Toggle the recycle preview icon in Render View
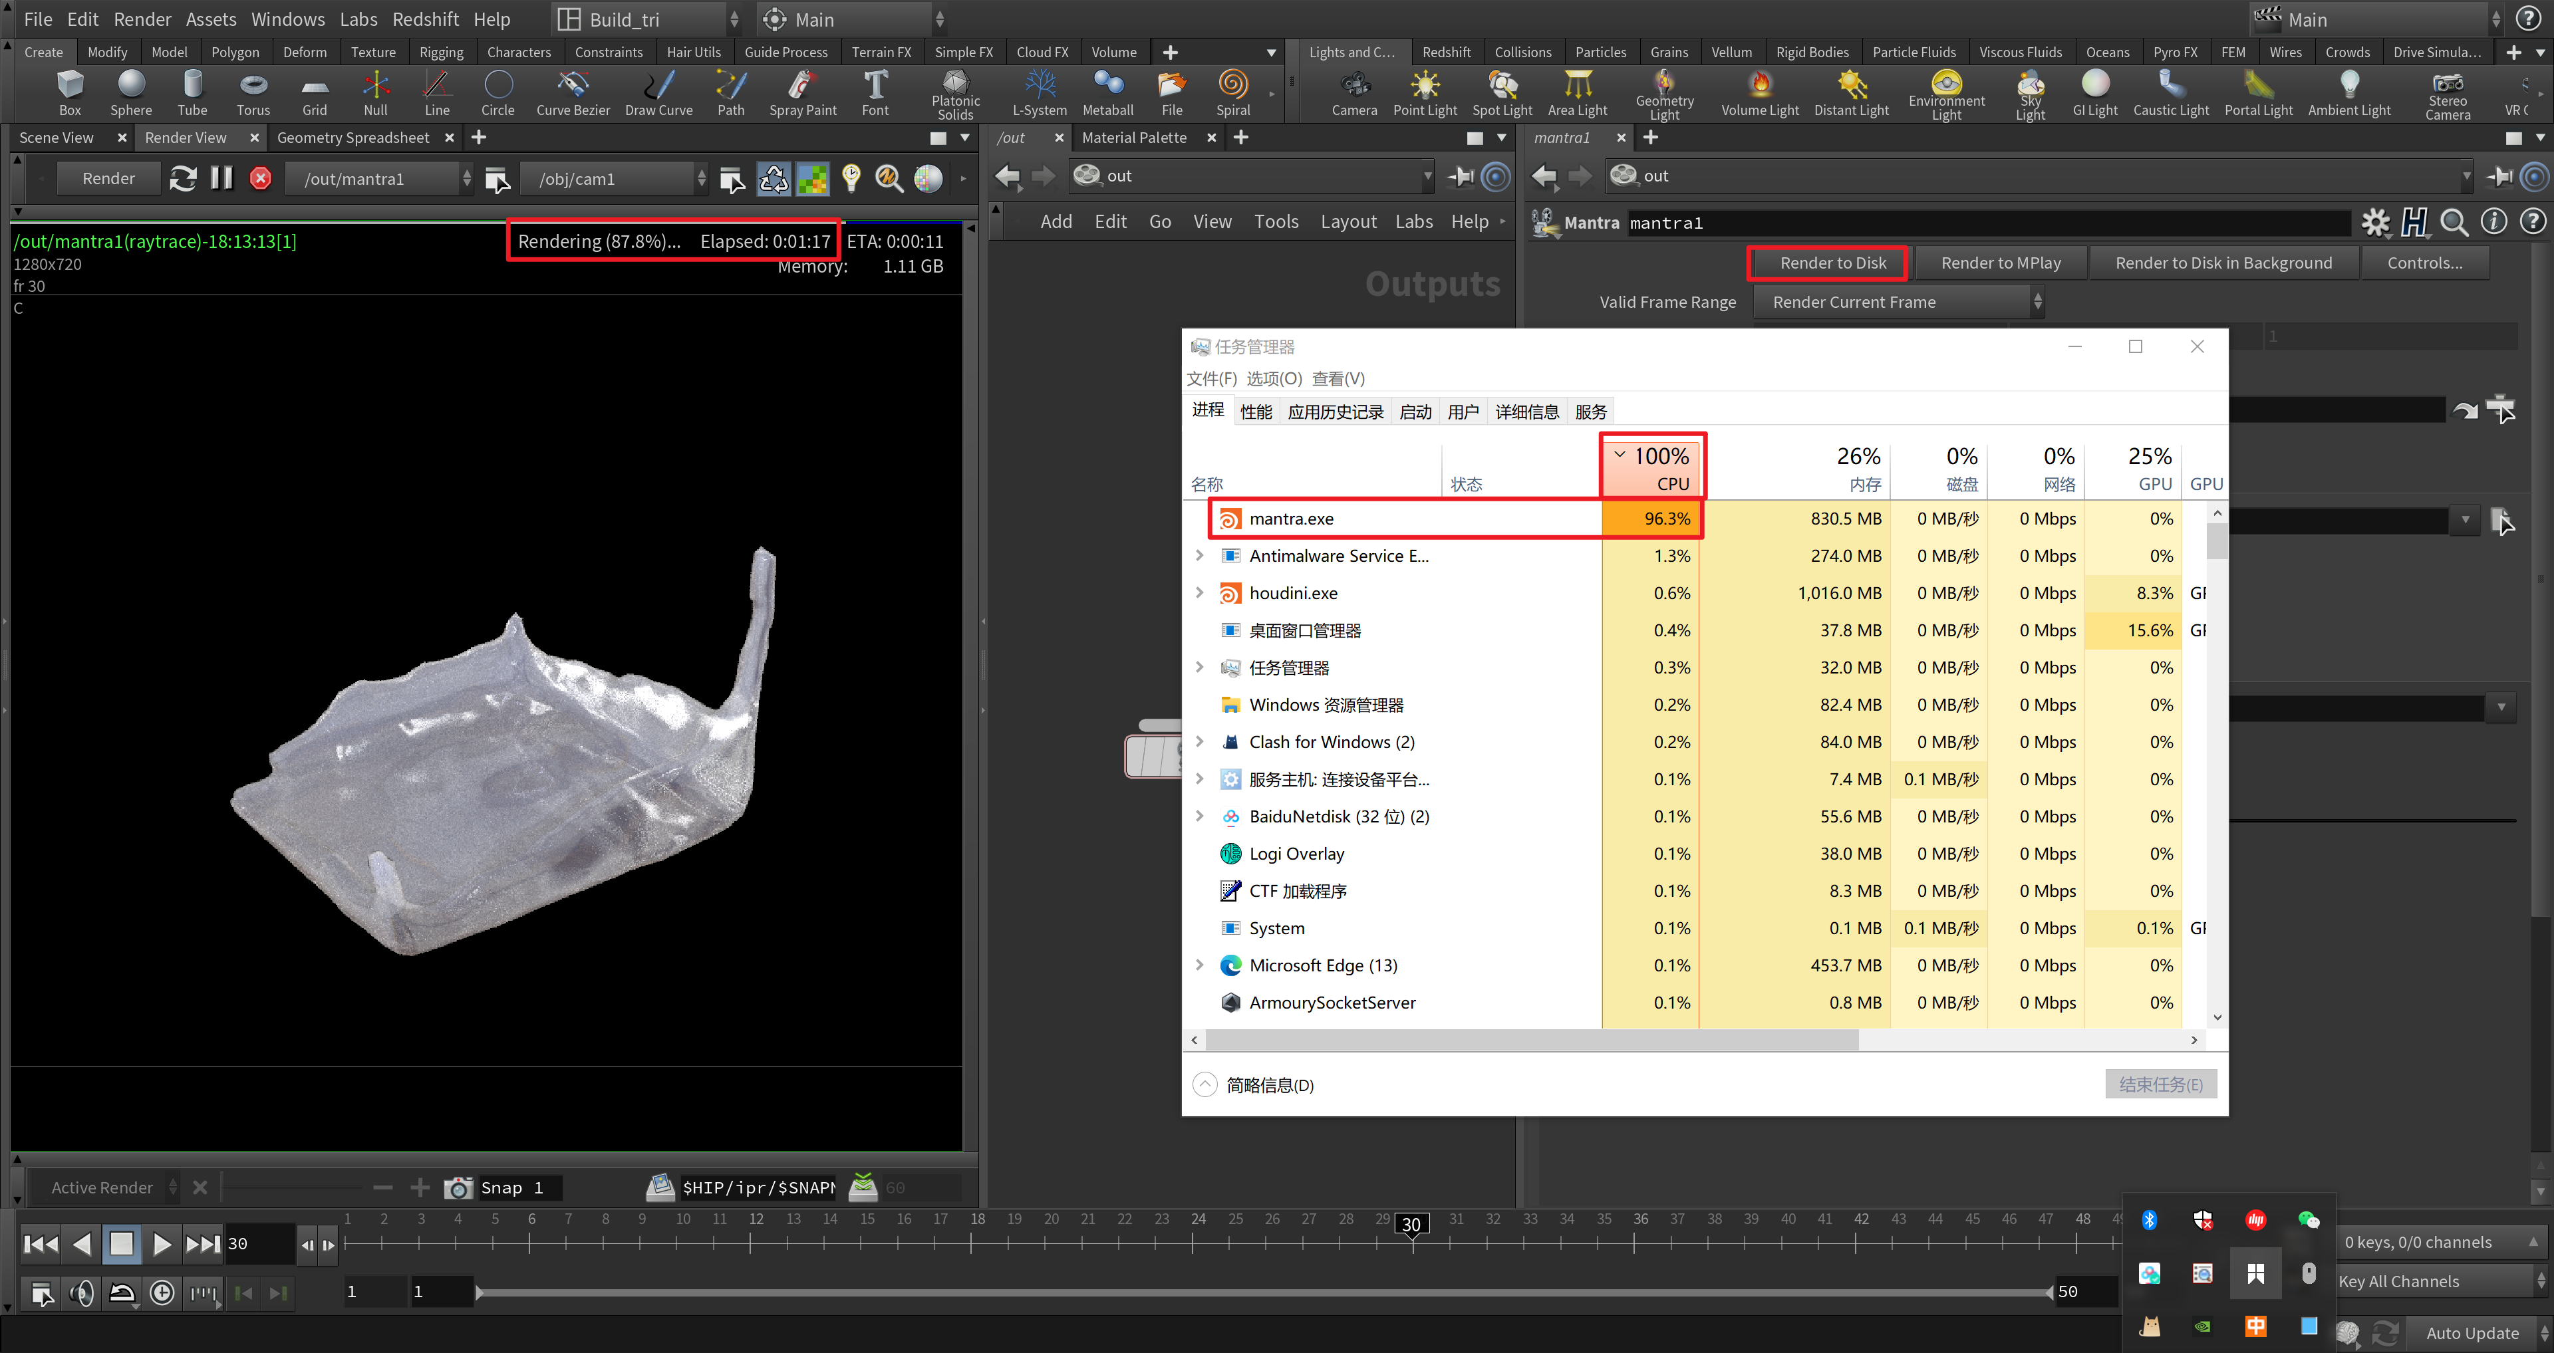This screenshot has width=2554, height=1353. 774,178
